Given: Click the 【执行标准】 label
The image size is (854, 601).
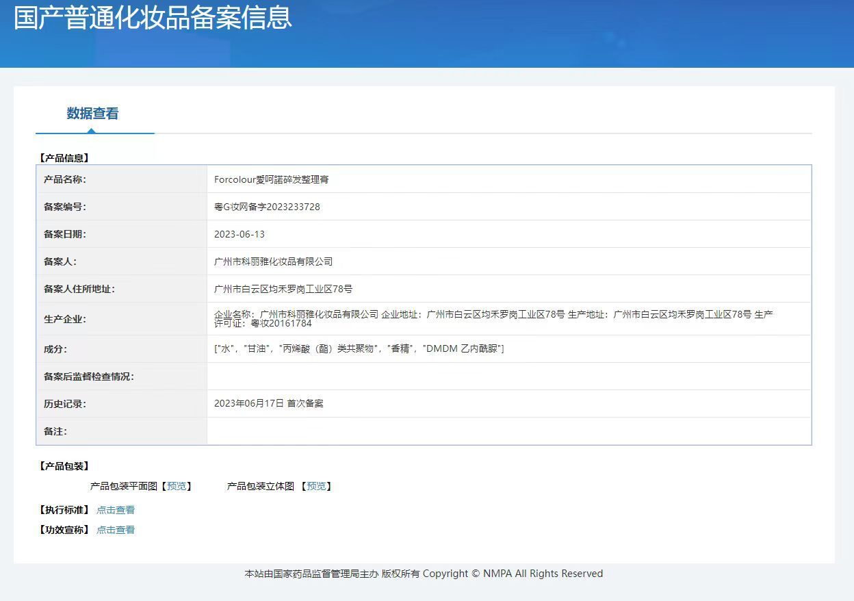Looking at the screenshot, I should click(64, 510).
